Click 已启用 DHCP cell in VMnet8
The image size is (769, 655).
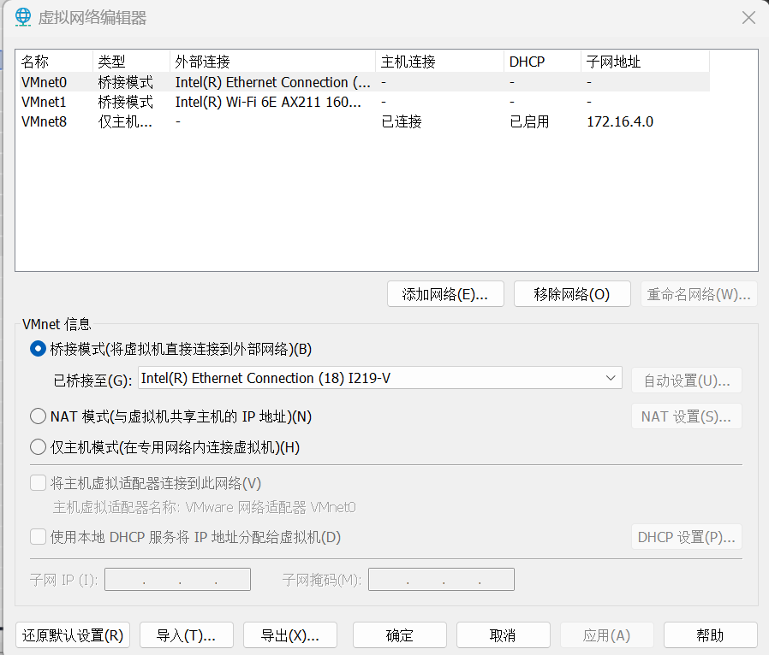tap(529, 121)
